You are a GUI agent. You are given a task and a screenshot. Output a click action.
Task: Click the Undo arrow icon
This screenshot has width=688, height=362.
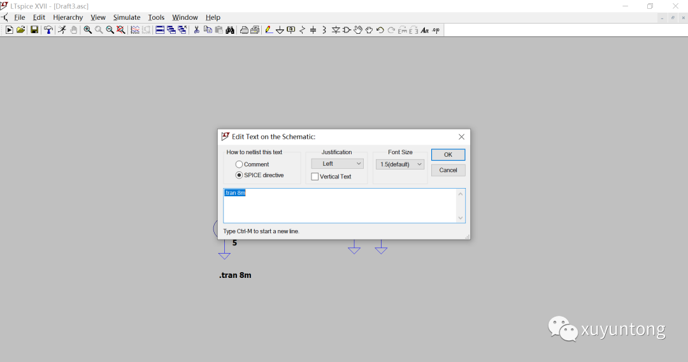[x=380, y=30]
